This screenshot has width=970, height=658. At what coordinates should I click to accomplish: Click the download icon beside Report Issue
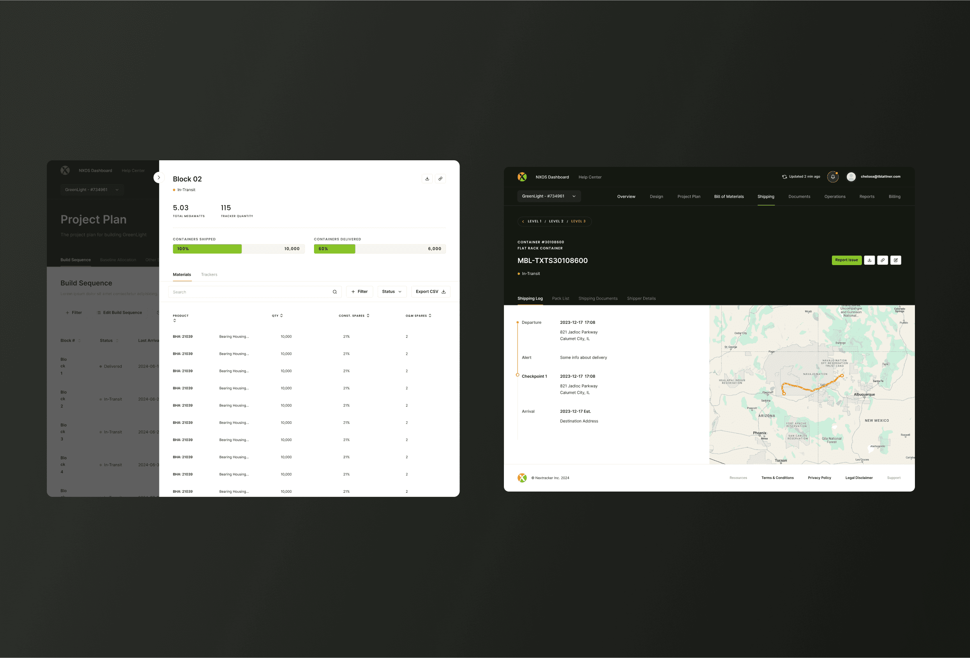coord(869,260)
